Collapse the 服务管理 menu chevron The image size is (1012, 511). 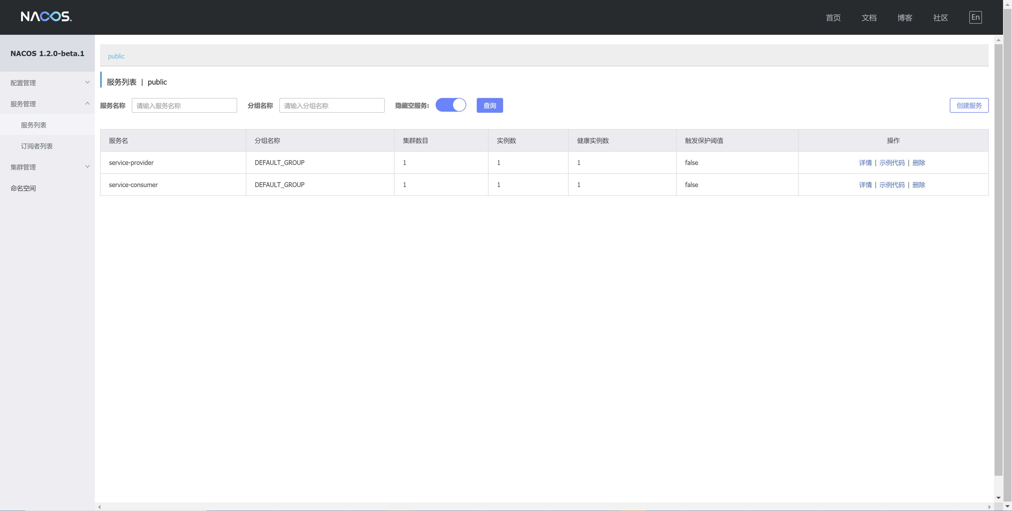click(x=87, y=104)
